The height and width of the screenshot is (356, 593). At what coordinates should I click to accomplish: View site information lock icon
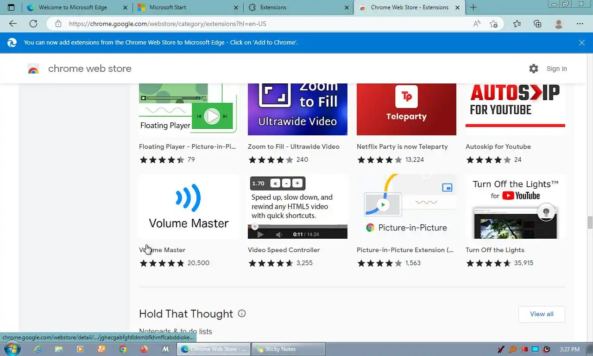click(58, 24)
